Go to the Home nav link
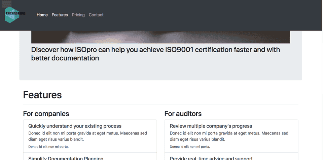 click(42, 15)
